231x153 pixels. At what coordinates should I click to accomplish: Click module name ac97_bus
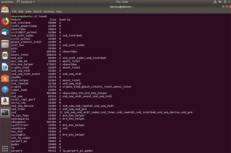pos(17,45)
